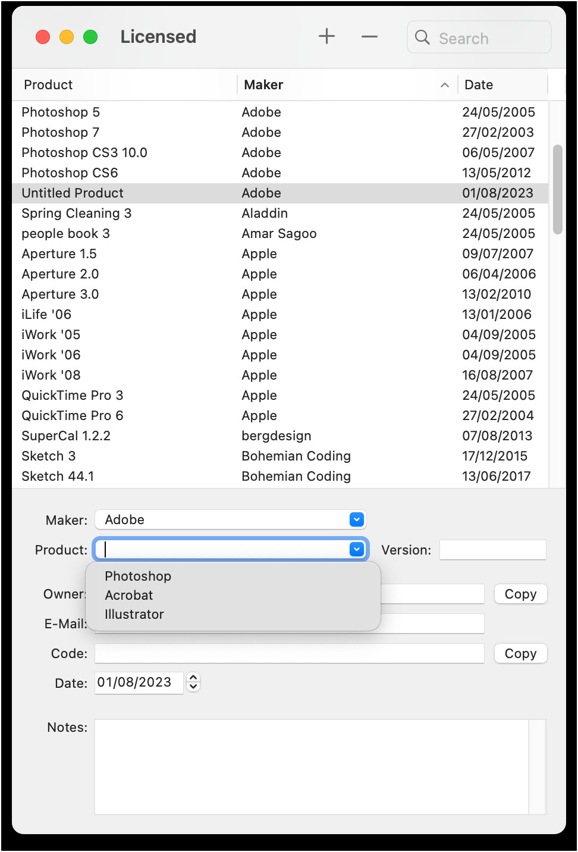Focus the Version input field
Screen dimensions: 578x852
pyautogui.click(x=492, y=550)
